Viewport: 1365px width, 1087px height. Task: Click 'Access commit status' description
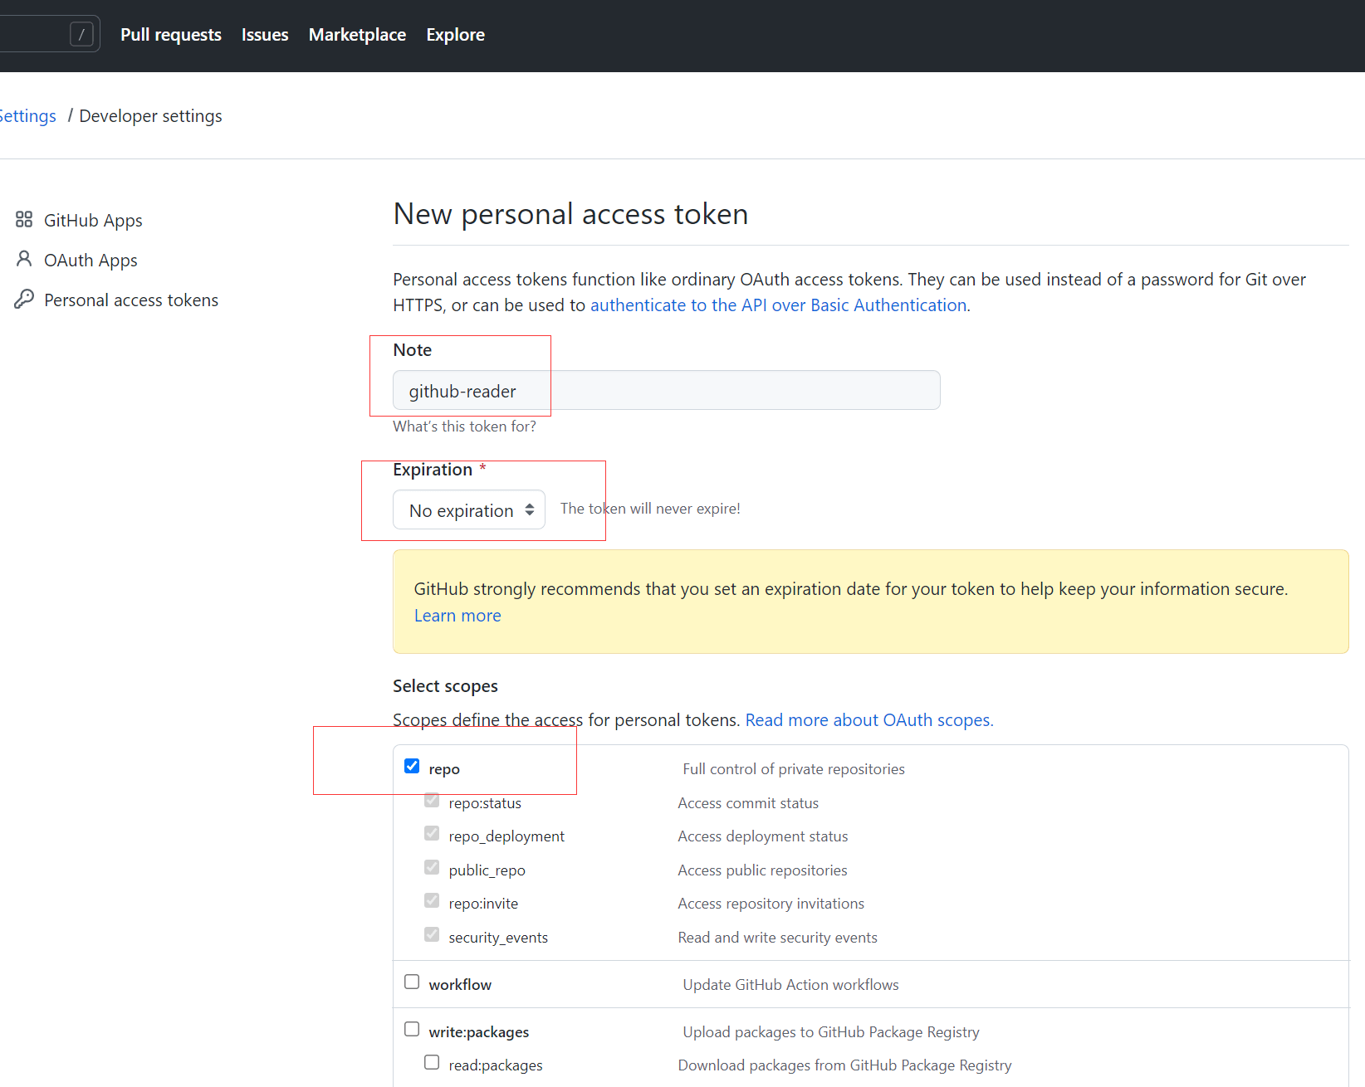point(748,803)
